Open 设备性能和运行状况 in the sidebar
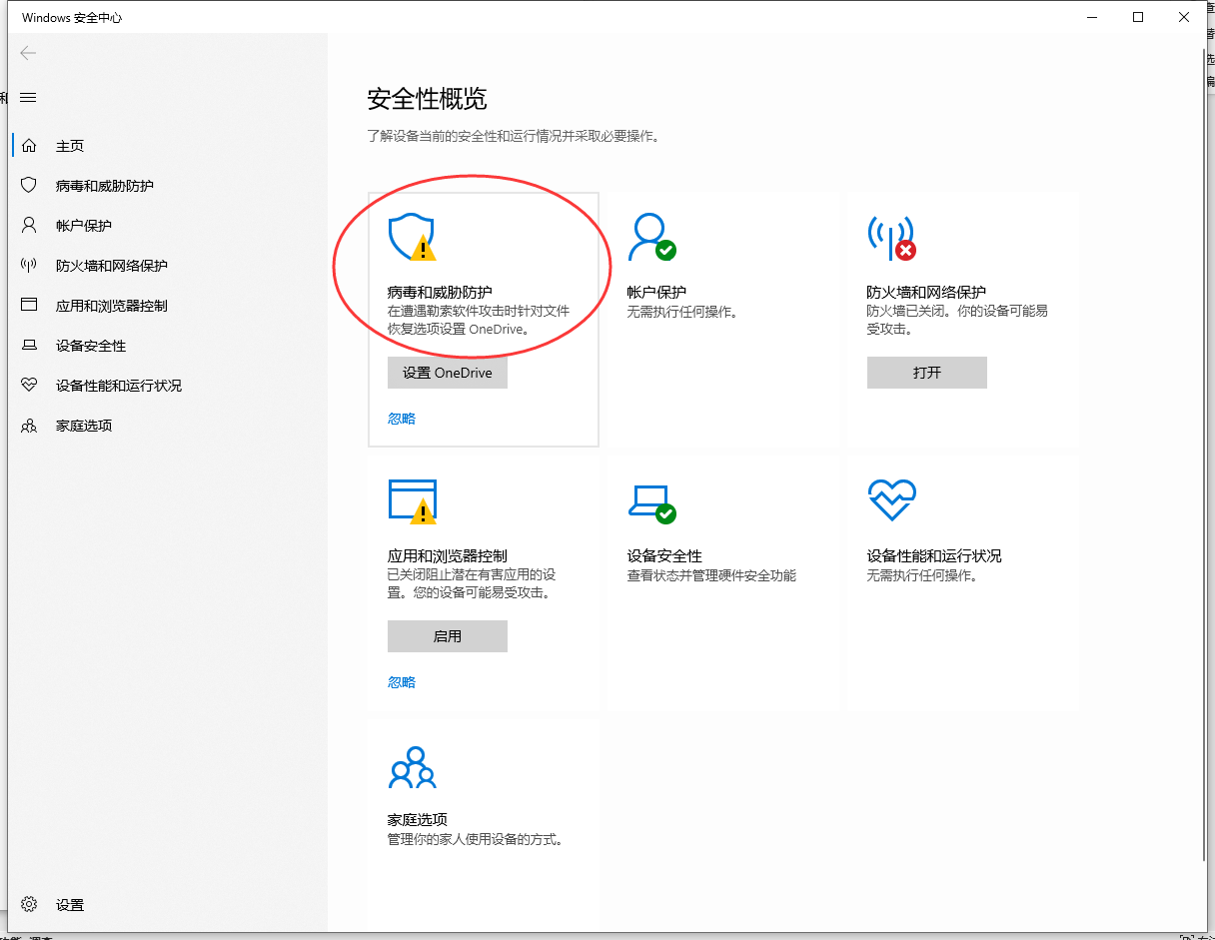This screenshot has height=940, width=1215. [x=118, y=386]
